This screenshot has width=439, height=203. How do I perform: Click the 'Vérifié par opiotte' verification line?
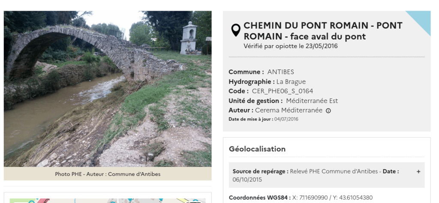(x=290, y=46)
